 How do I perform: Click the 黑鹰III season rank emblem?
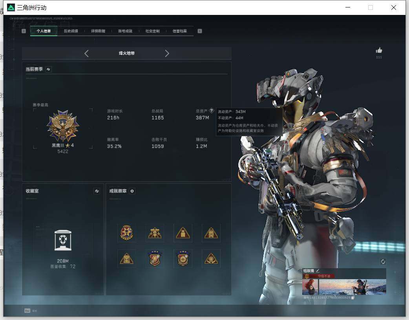(63, 126)
